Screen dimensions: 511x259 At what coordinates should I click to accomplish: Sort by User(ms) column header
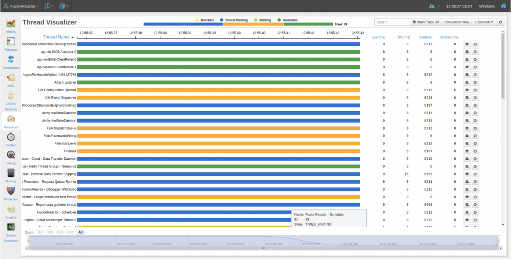pyautogui.click(x=378, y=37)
